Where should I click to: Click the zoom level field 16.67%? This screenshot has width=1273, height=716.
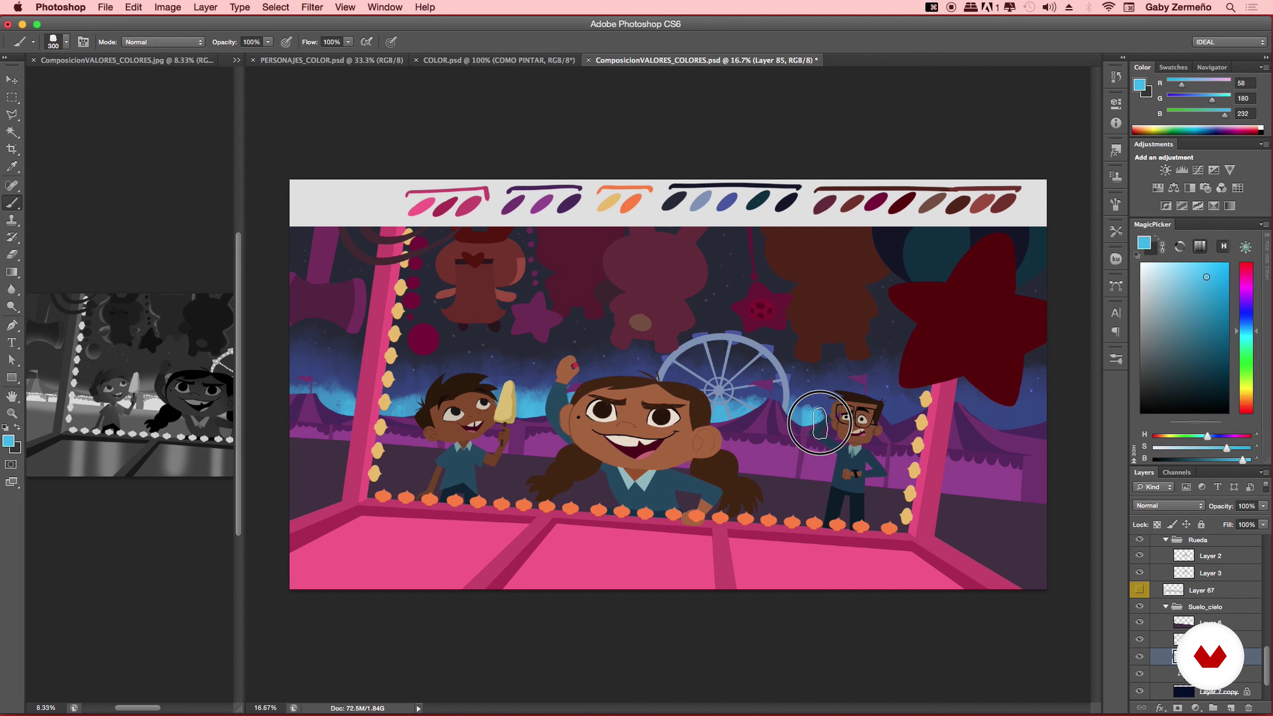tap(265, 708)
